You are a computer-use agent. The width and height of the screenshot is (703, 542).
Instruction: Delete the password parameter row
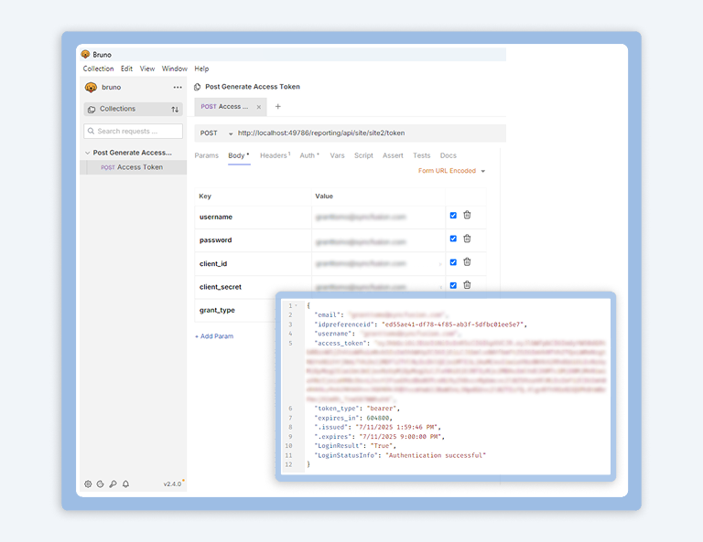[467, 239]
